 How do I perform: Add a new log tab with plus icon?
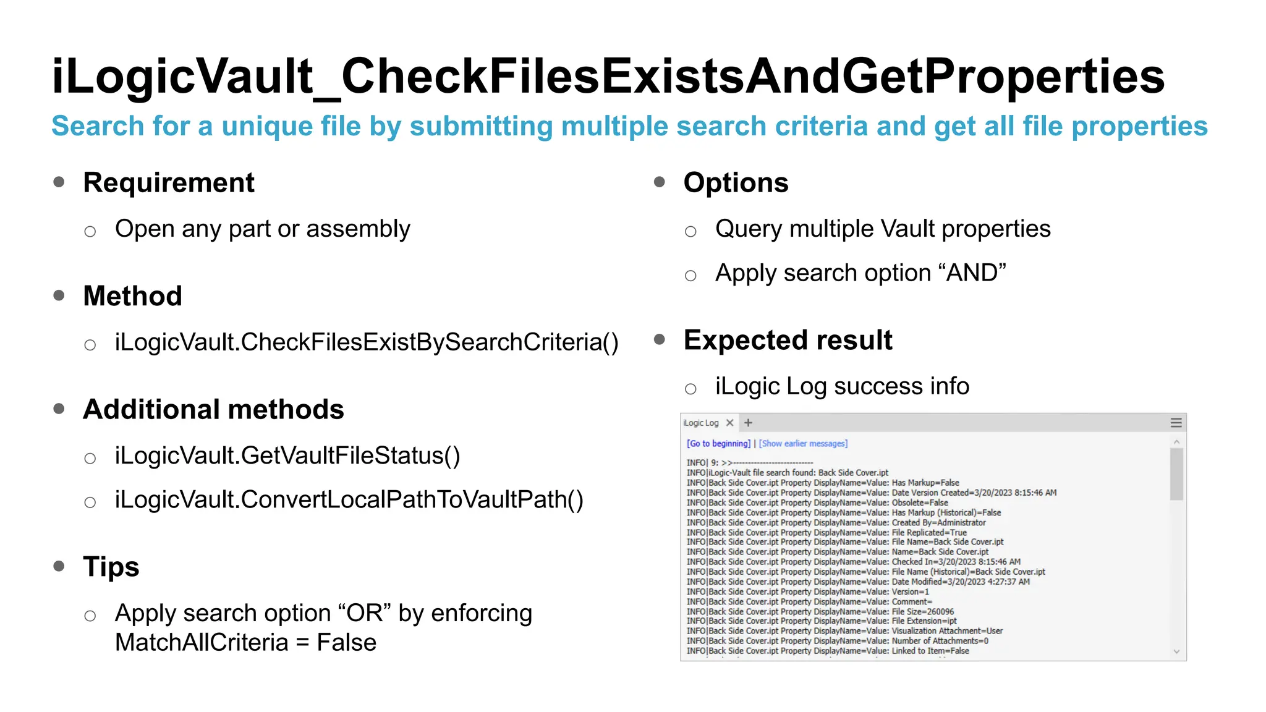[x=748, y=423]
